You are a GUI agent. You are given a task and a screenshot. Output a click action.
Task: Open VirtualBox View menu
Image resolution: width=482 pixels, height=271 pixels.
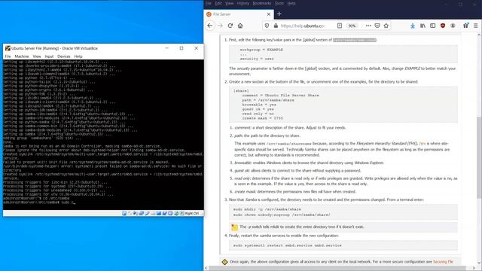(37, 56)
